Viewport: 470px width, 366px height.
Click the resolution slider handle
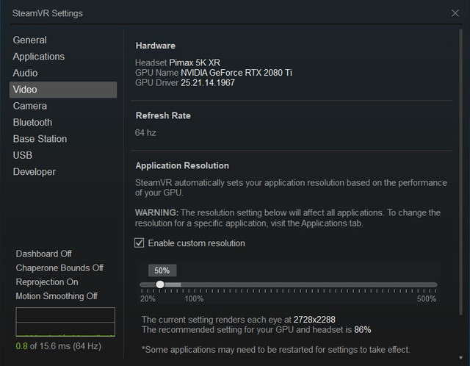pos(160,284)
